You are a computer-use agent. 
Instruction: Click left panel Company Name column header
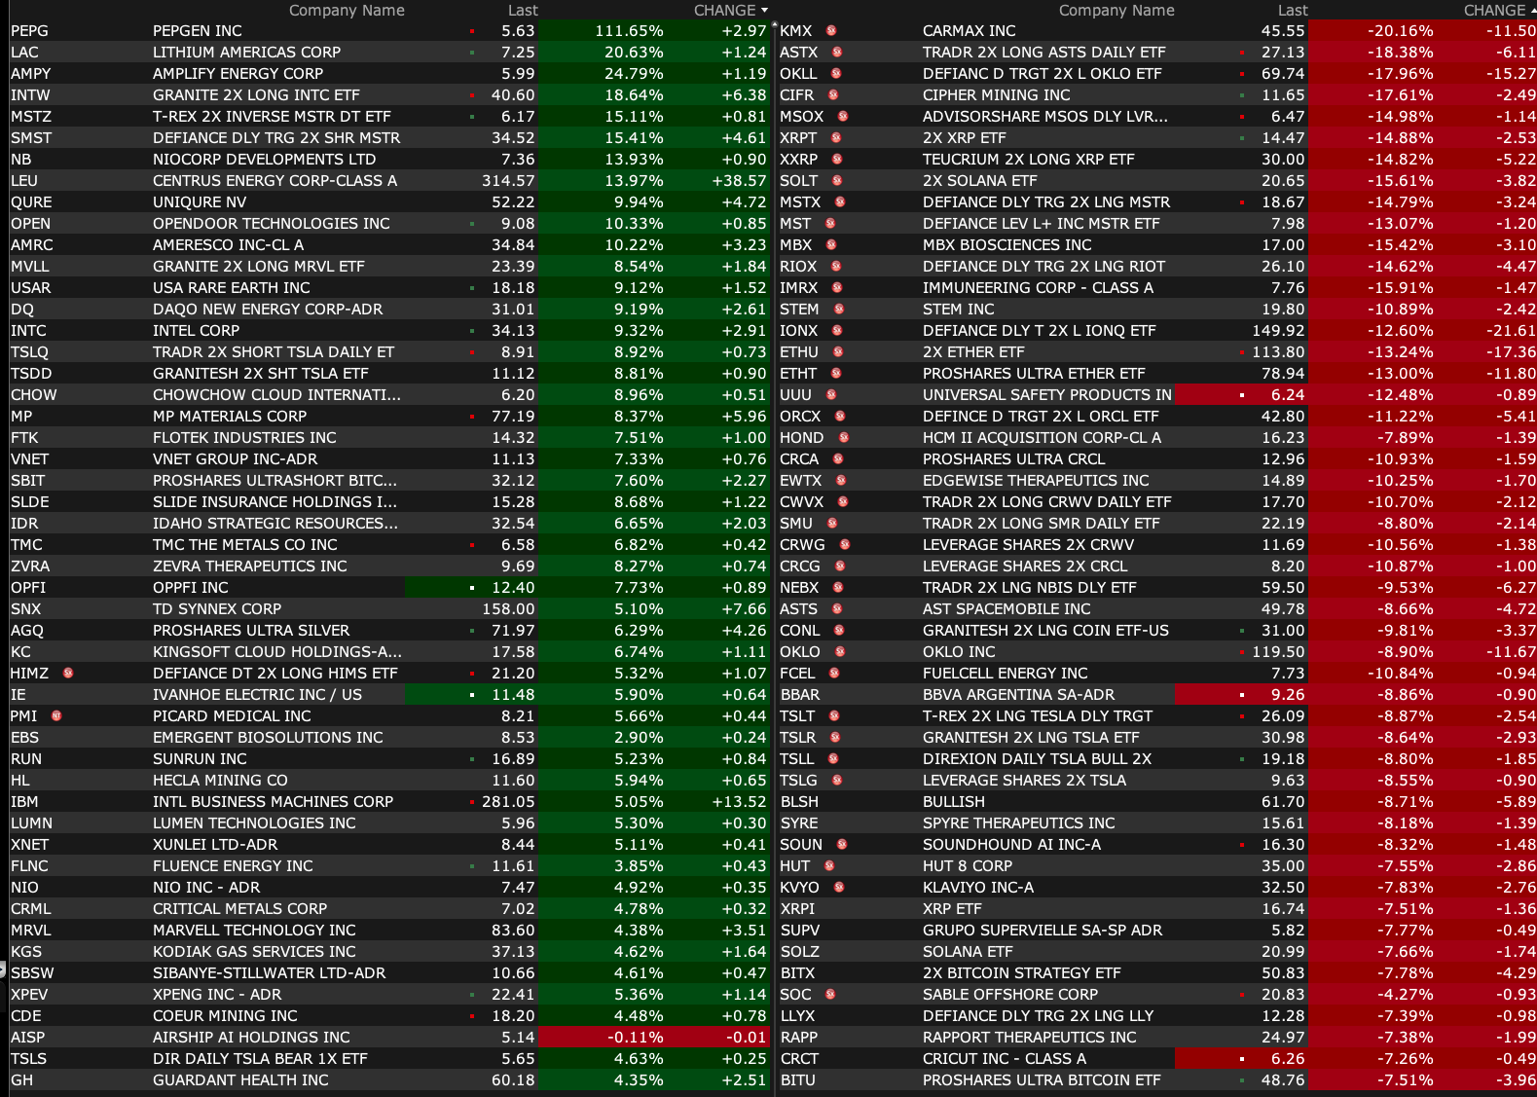(x=347, y=11)
